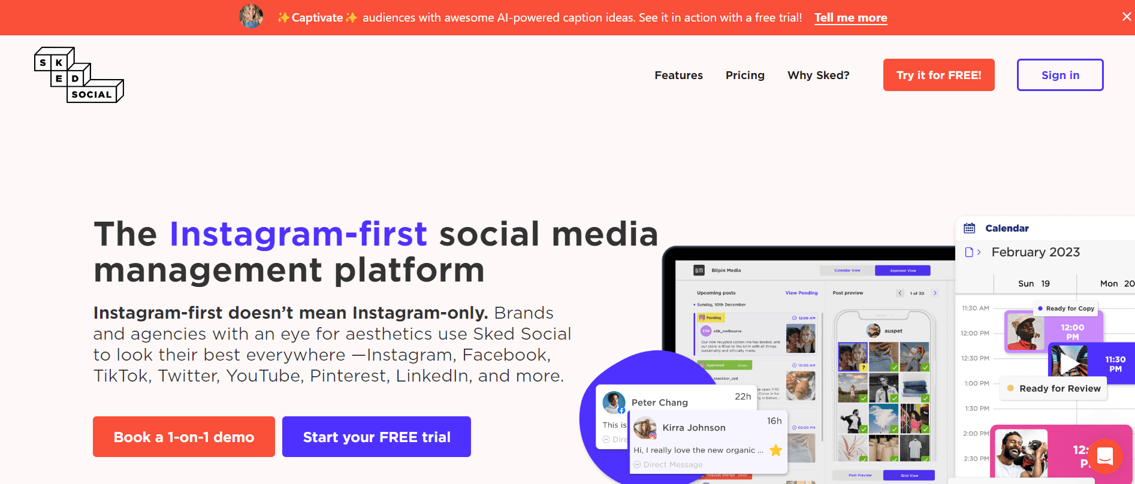Click the Sked Social logo

click(x=78, y=74)
